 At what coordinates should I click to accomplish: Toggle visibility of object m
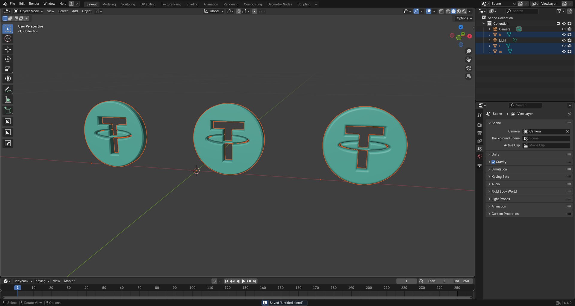point(564,52)
